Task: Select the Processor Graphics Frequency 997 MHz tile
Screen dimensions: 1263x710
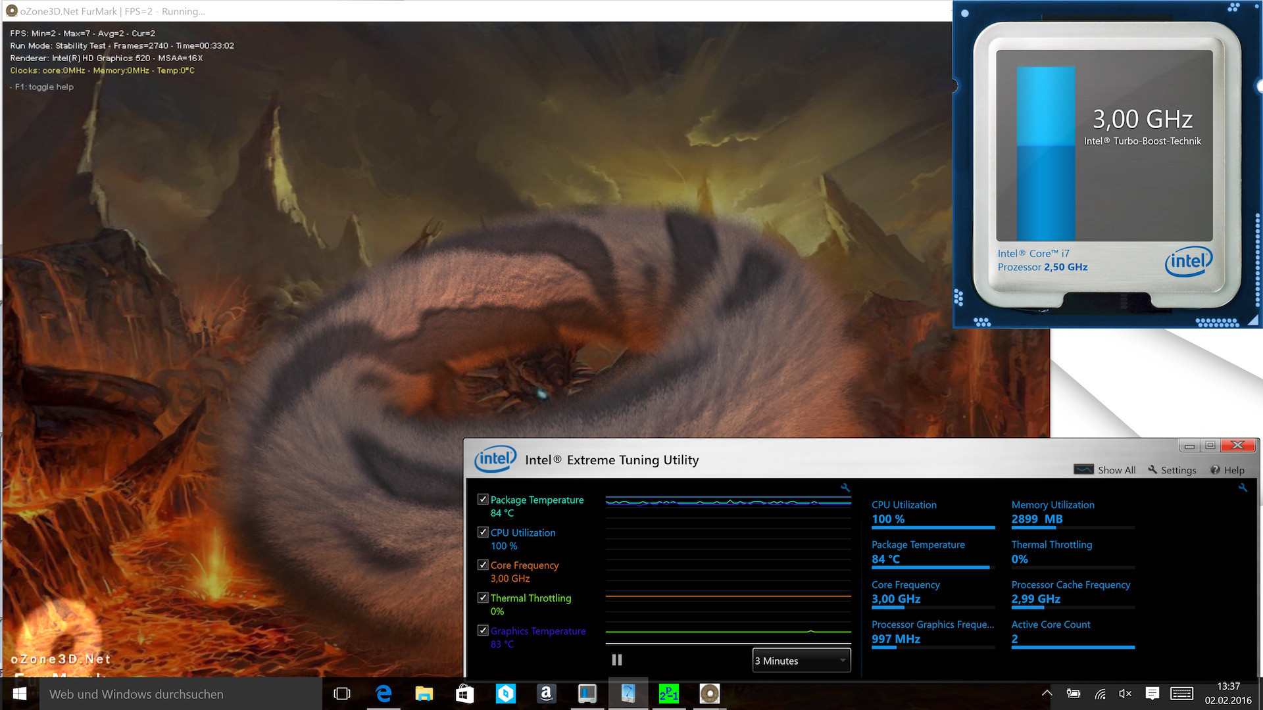Action: point(933,634)
